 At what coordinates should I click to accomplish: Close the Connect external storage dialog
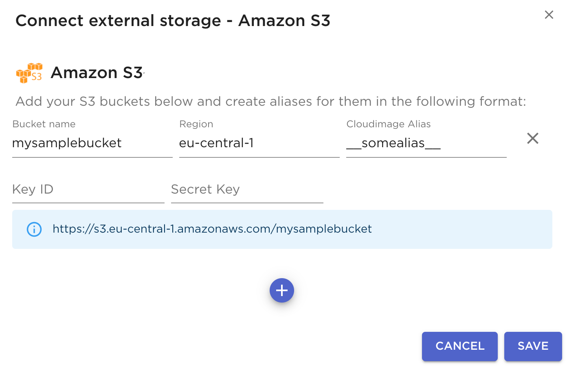coord(549,15)
